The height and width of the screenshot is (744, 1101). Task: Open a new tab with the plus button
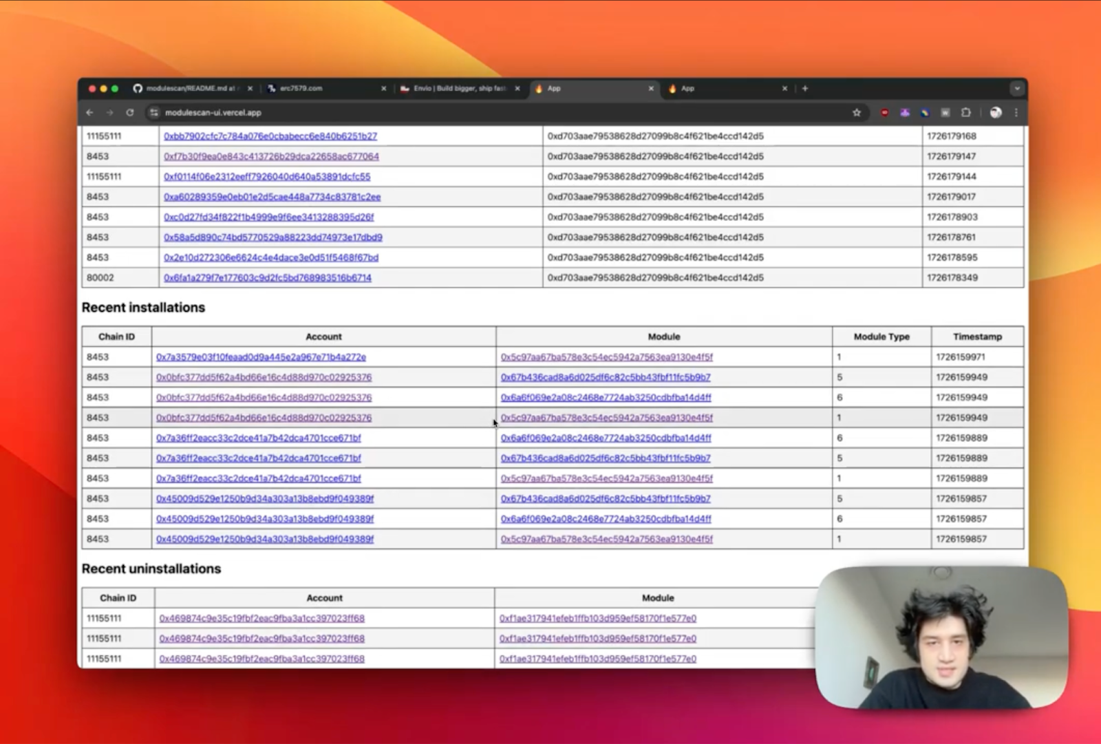click(804, 88)
